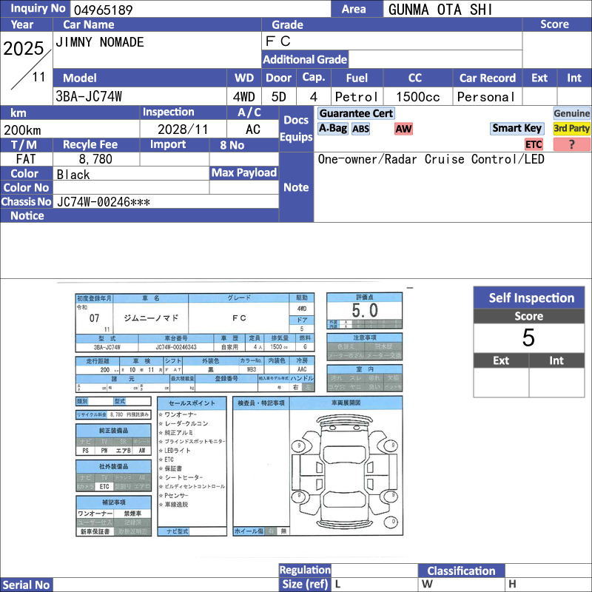This screenshot has height=592, width=592.
Task: Select chassis number JC74W-00246***
Action: click(103, 201)
